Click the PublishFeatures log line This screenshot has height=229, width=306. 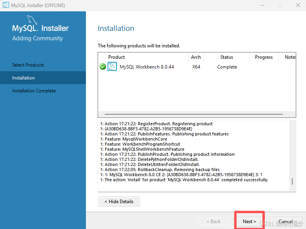(x=164, y=134)
